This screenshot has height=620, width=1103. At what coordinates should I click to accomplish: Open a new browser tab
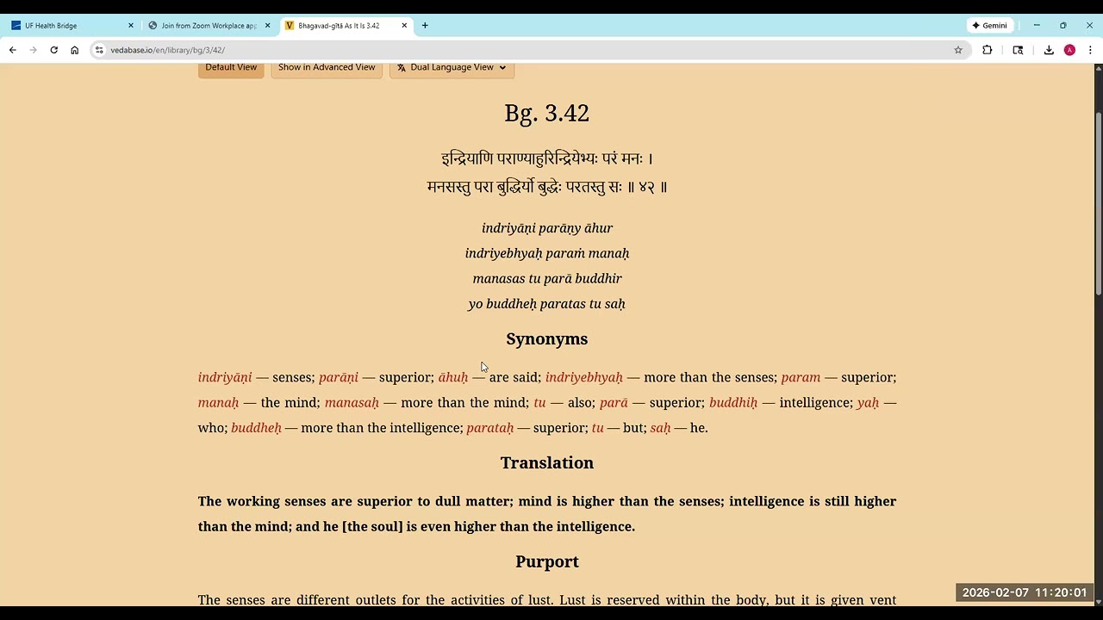click(425, 26)
